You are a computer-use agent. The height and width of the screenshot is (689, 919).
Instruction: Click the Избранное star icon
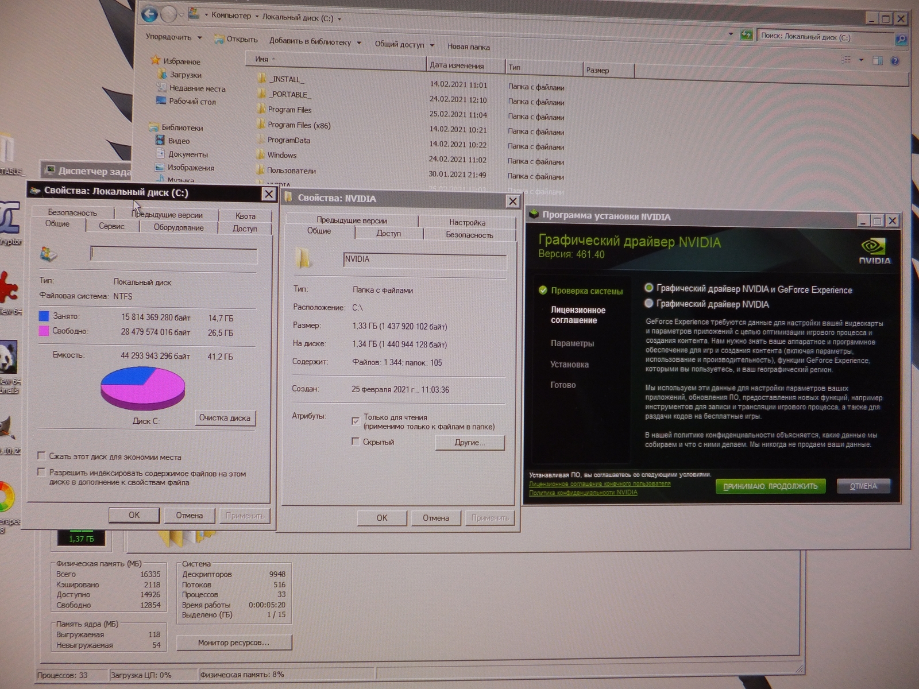[155, 60]
